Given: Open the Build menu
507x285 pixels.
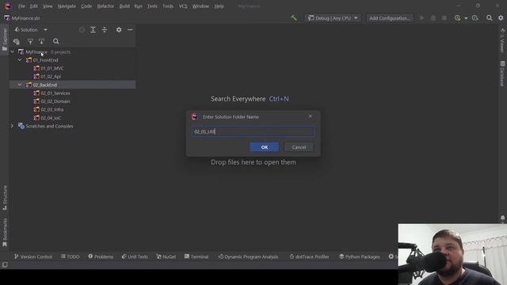Looking at the screenshot, I should point(124,6).
